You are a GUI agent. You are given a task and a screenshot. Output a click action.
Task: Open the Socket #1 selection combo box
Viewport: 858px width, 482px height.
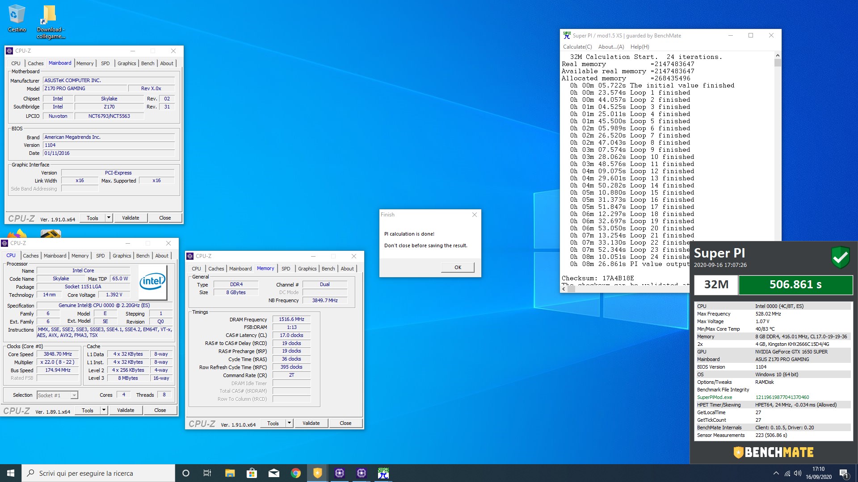(57, 395)
